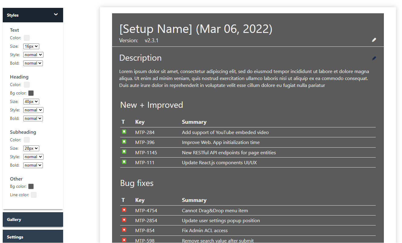
Task: Select the red bug icon for MTP-2854
Action: point(124,220)
